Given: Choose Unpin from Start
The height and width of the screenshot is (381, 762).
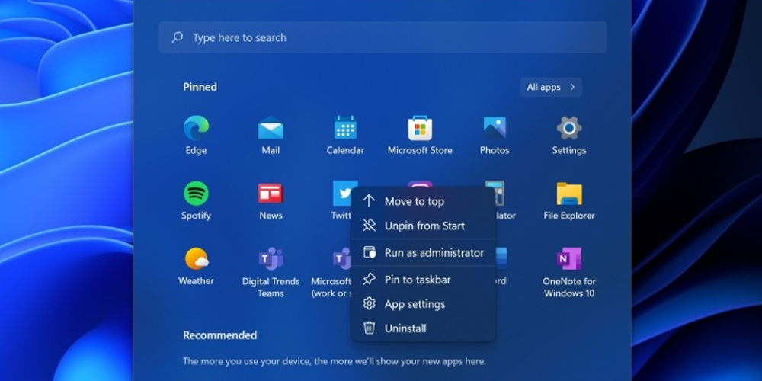Looking at the screenshot, I should [x=423, y=226].
